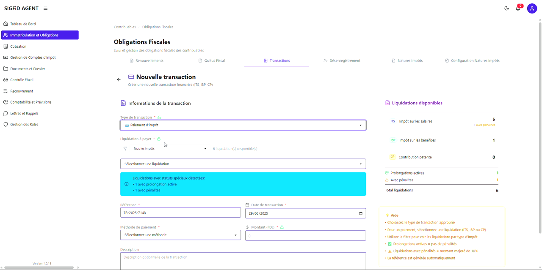Open notifications via the bell icon
Screen dimensions: 542x270
[x=518, y=8]
